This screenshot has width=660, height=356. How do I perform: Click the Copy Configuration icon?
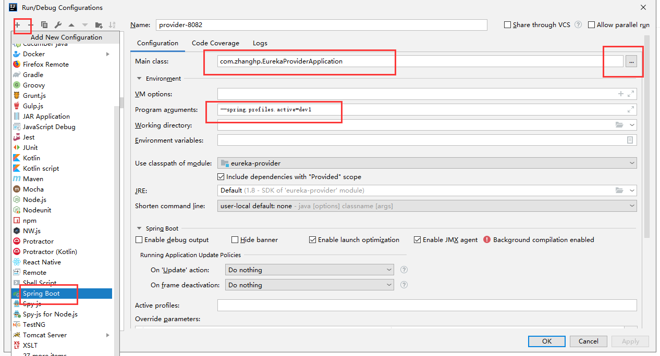[44, 24]
